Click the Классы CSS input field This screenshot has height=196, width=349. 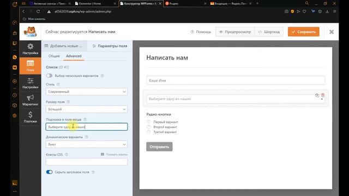click(87, 162)
